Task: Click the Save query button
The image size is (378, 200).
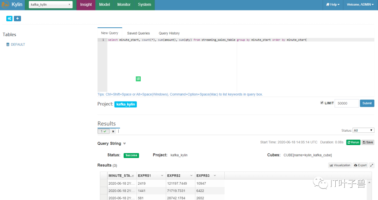Action: click(x=367, y=142)
